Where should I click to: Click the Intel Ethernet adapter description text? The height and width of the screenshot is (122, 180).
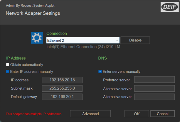84,47
